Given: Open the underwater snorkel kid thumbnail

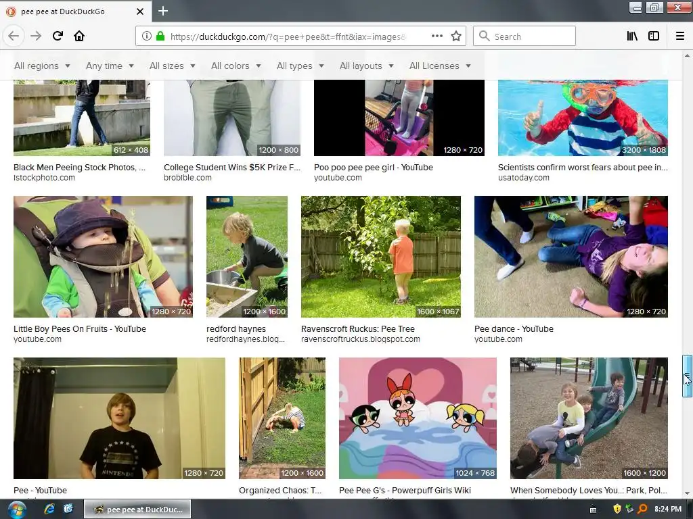Looking at the screenshot, I should point(583,118).
